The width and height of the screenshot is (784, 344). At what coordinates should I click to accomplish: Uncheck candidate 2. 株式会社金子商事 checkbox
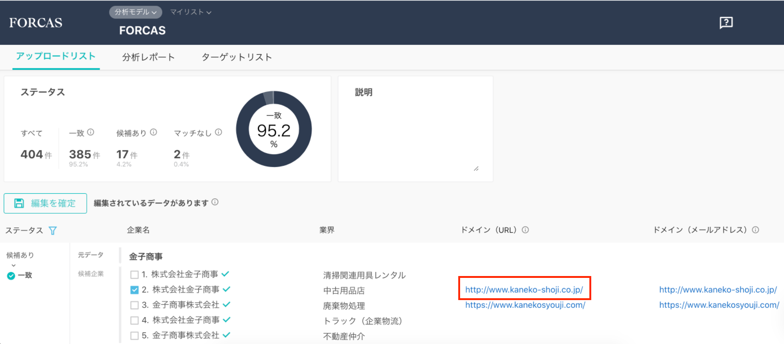pos(134,290)
